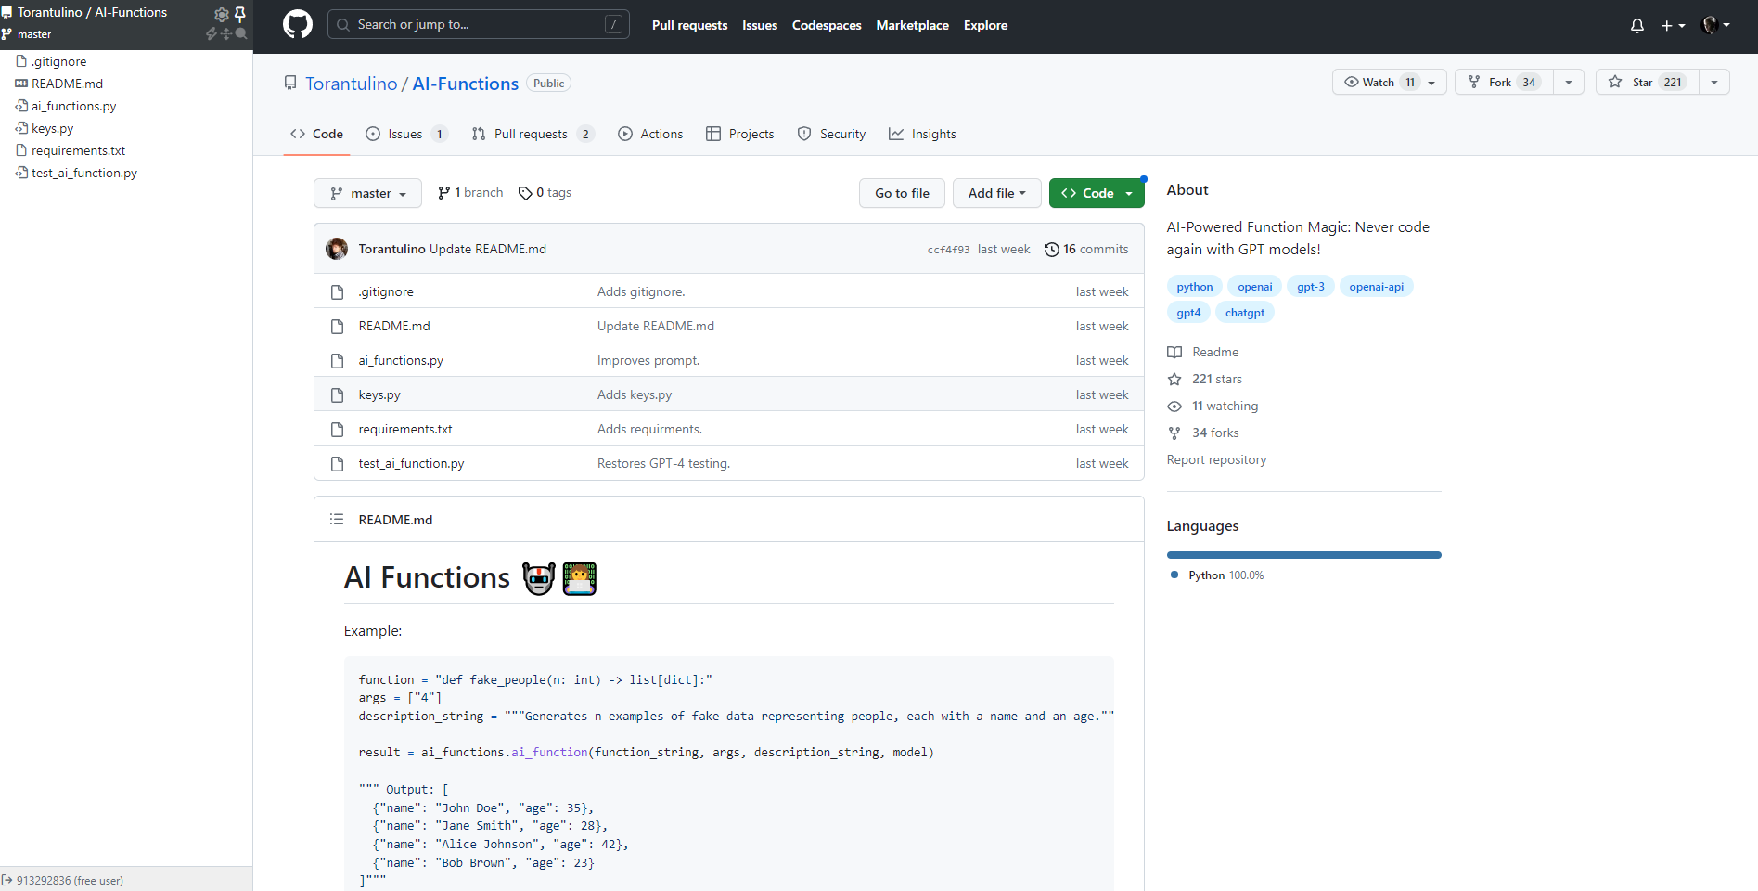
Task: Open Torantulino's commit author avatar
Action: click(x=337, y=249)
